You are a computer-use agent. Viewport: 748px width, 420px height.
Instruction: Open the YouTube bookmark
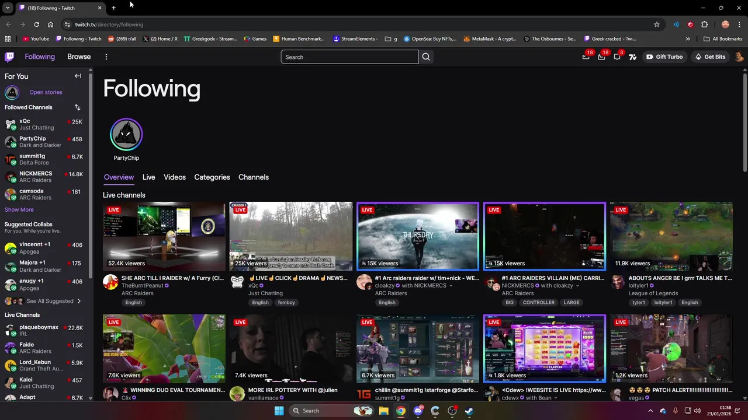point(36,39)
